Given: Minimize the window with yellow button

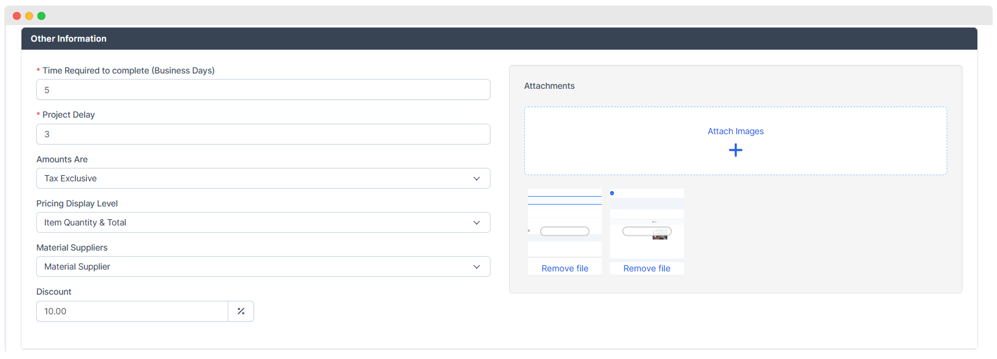Looking at the screenshot, I should [x=29, y=16].
